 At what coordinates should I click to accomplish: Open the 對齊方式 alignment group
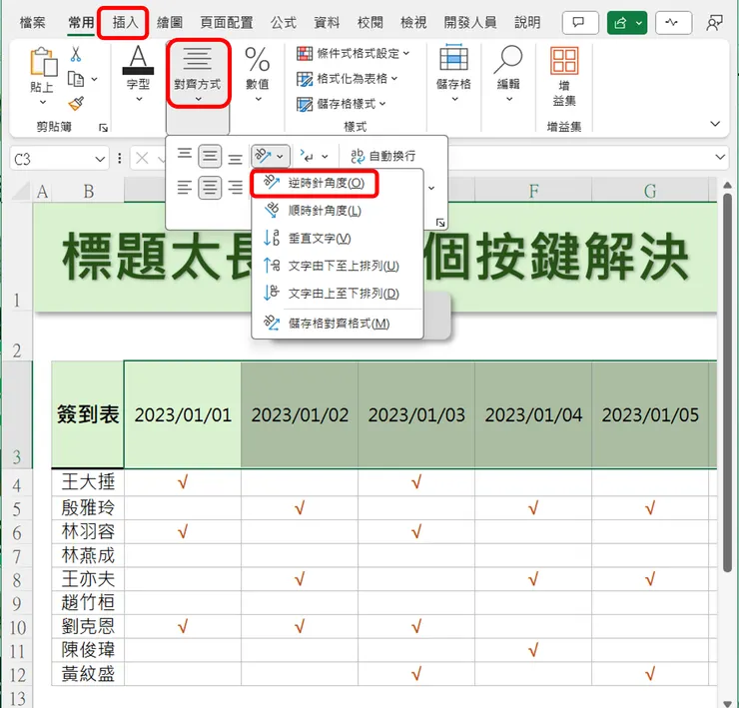199,73
